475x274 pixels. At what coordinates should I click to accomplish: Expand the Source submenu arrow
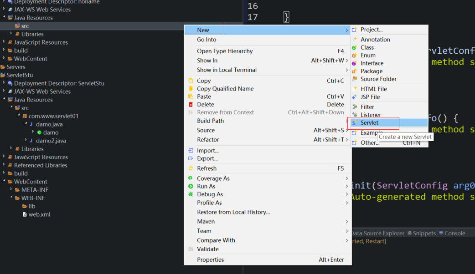pyautogui.click(x=346, y=130)
